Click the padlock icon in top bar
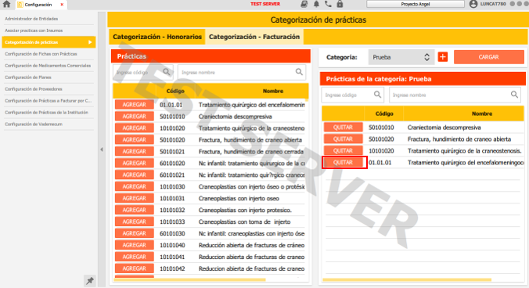529x288 pixels. click(x=340, y=4)
